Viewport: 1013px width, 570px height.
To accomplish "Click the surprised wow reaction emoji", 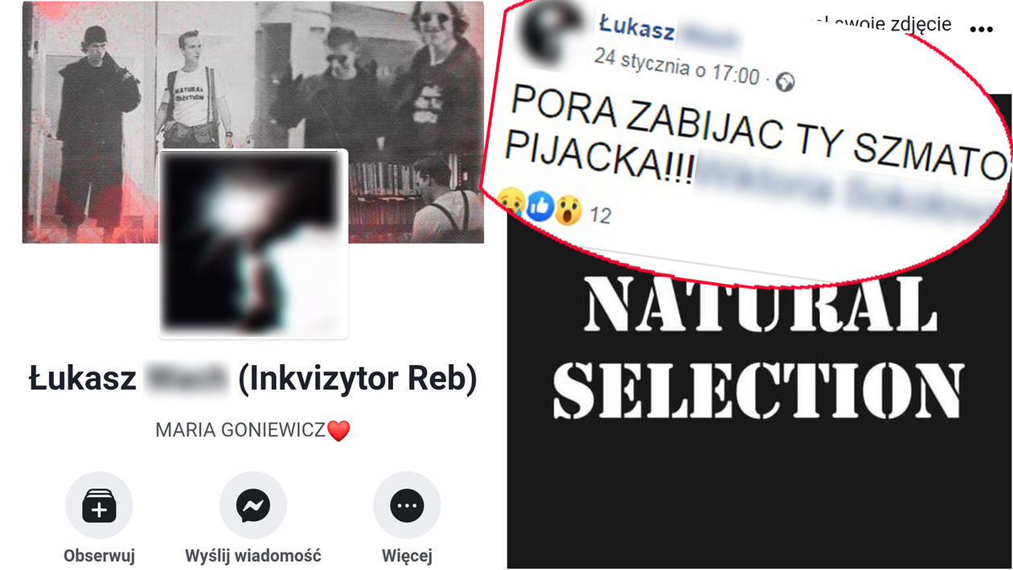I will click(568, 211).
